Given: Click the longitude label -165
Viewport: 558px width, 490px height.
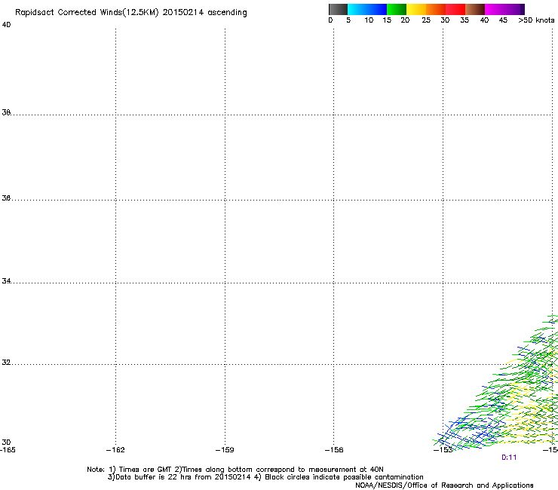Looking at the screenshot, I should pos(8,450).
